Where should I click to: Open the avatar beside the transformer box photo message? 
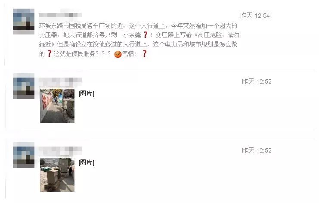tap(24, 155)
